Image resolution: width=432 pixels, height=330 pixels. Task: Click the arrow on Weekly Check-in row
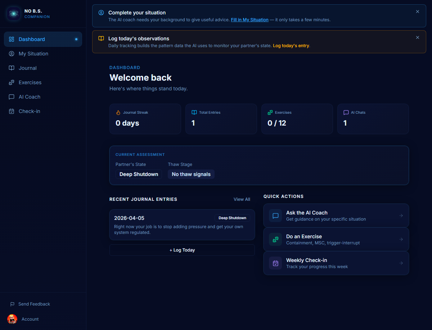click(401, 263)
